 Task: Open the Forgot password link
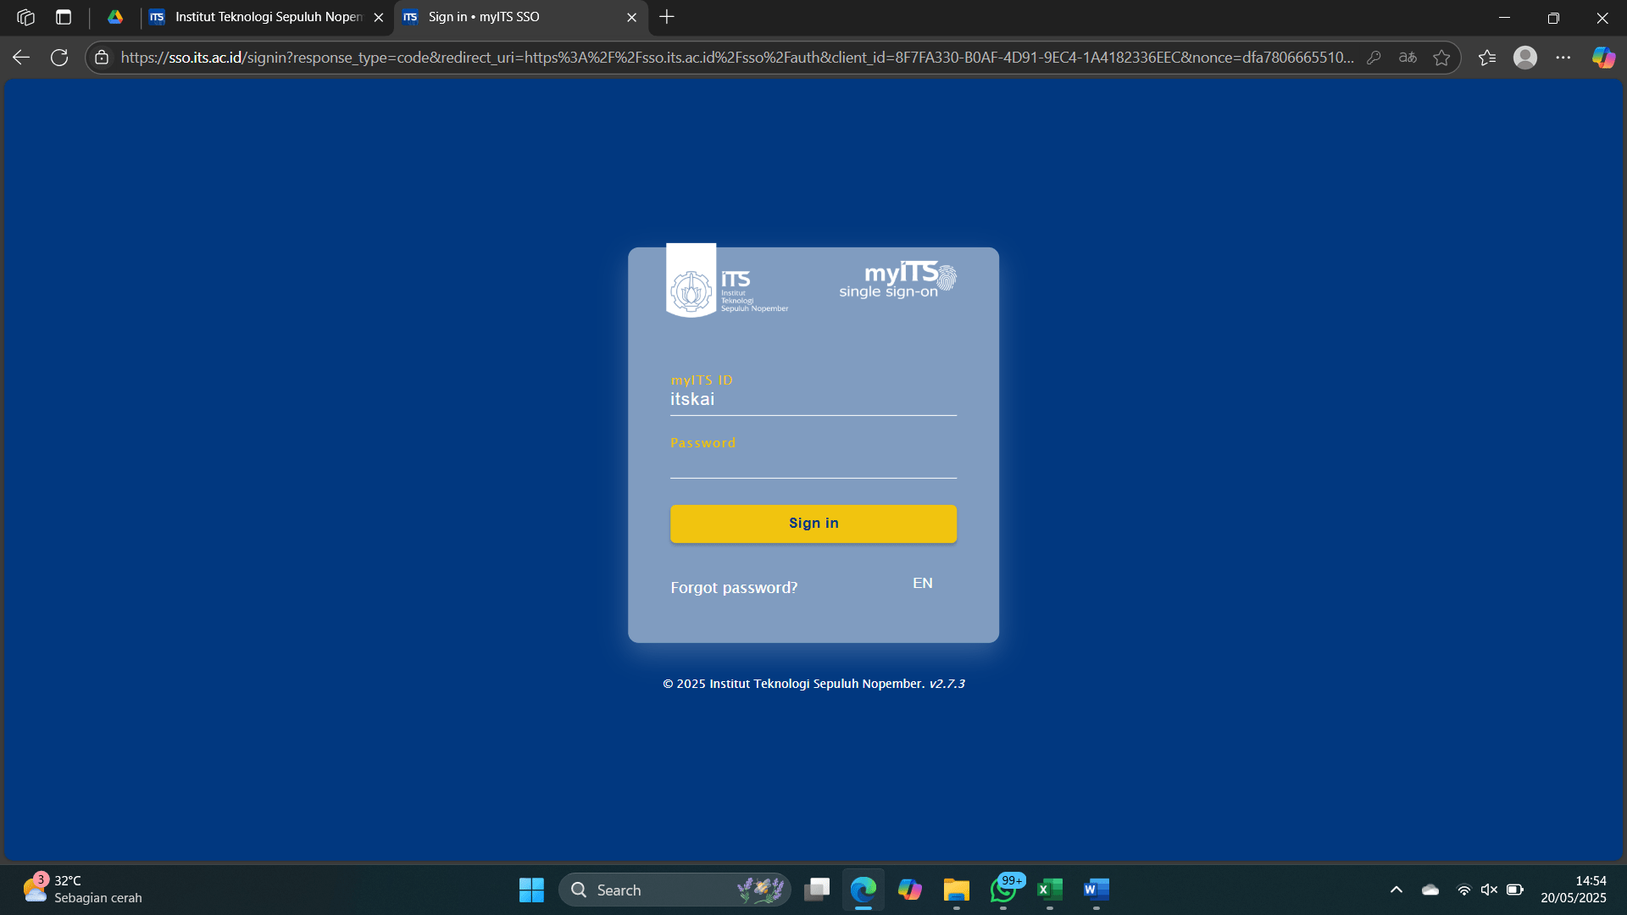[734, 588]
